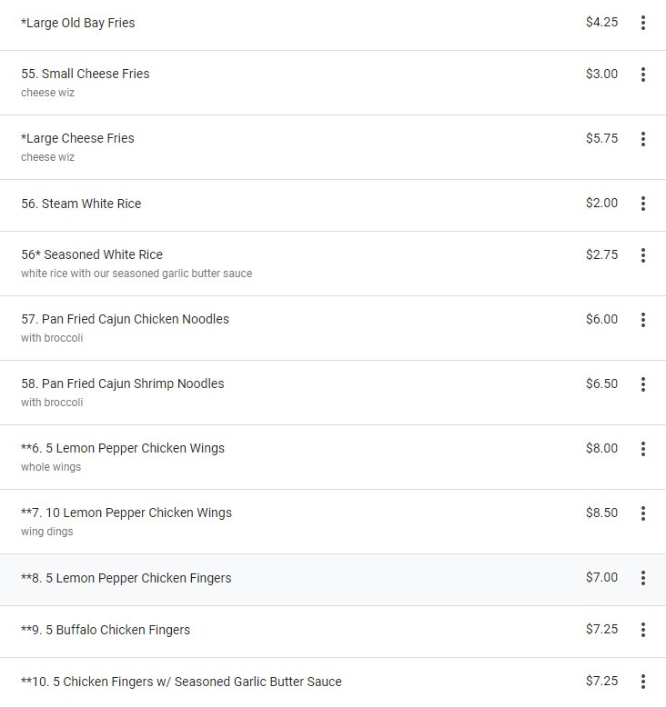Open three-dot menu for Cajun Chicken Noodles
This screenshot has height=707, width=666.
point(642,320)
